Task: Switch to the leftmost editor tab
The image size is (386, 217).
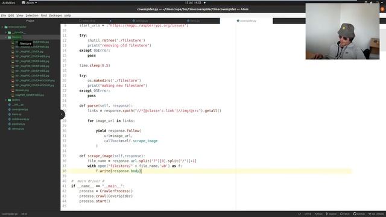Action: [x=87, y=21]
